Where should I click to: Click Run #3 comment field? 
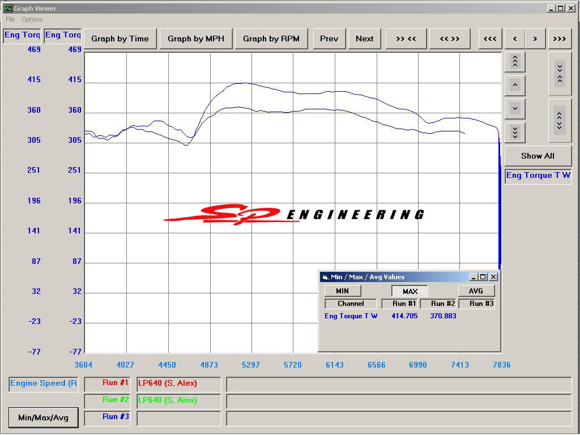pos(399,419)
